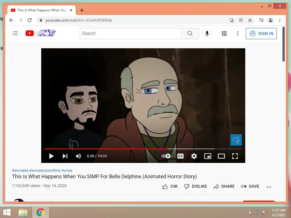Open the network tray icon
Screen dimensions: 291x218
coord(257,213)
